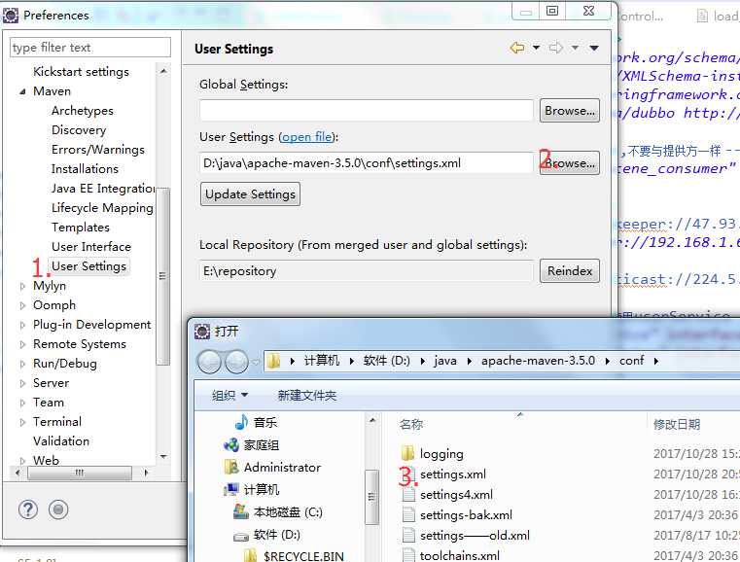Image resolution: width=740 pixels, height=562 pixels.
Task: Click the settings4.xml file icon
Action: (x=408, y=495)
